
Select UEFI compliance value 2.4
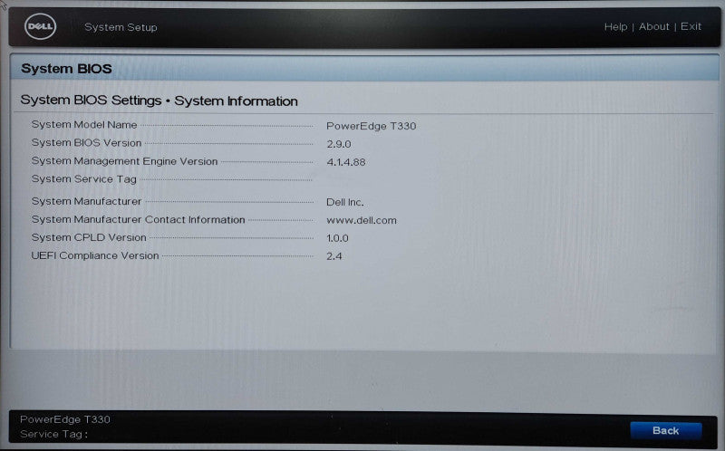pyautogui.click(x=334, y=256)
